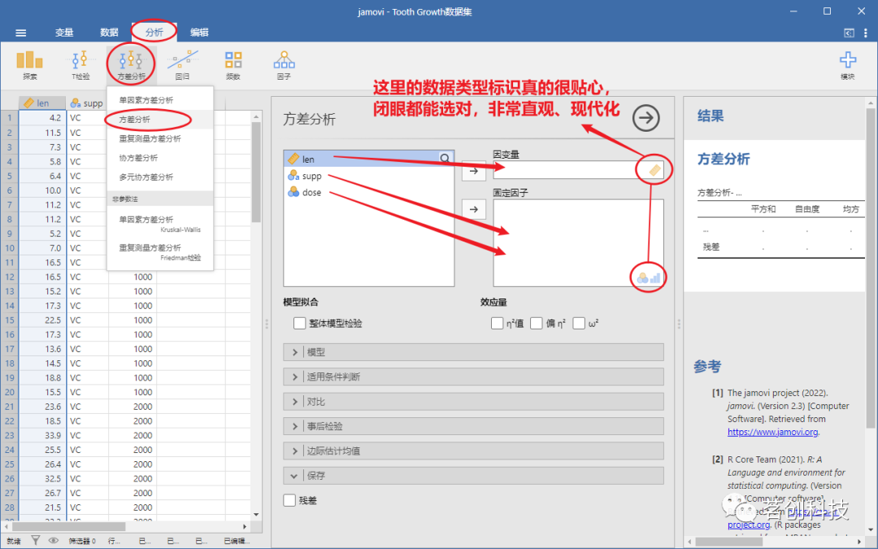Move variable to 因变量 with arrow button
The image size is (878, 549).
point(474,171)
